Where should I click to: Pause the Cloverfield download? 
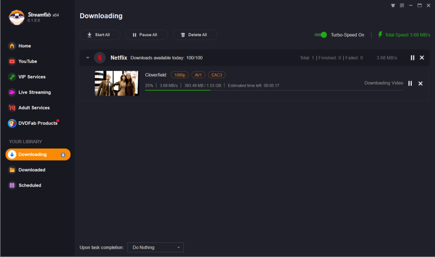tap(410, 83)
